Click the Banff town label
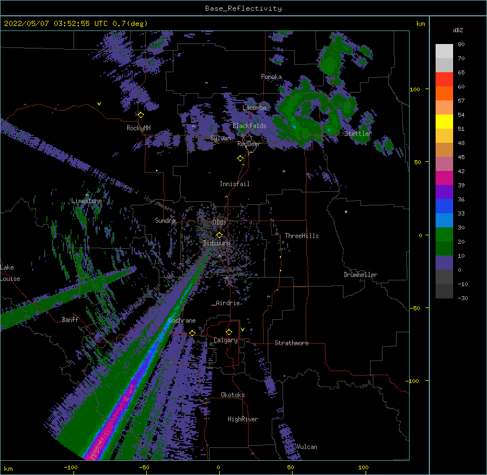 (70, 320)
